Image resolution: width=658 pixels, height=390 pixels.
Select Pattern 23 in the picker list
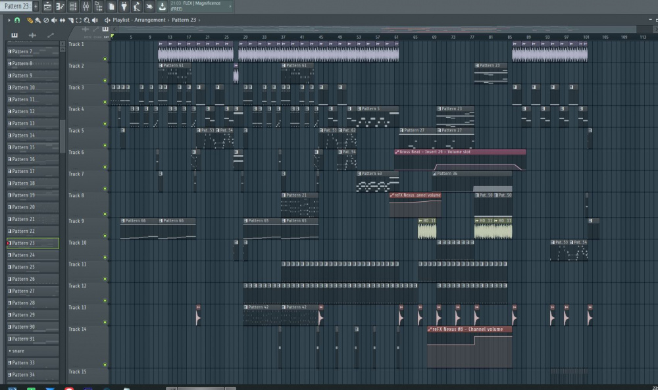[33, 243]
